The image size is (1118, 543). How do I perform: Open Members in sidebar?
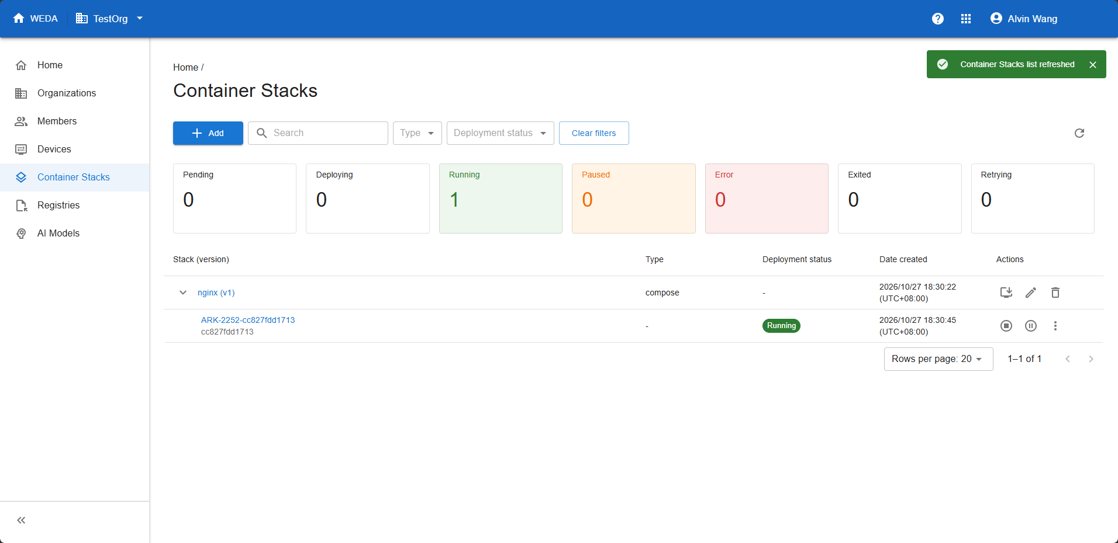[75, 121]
